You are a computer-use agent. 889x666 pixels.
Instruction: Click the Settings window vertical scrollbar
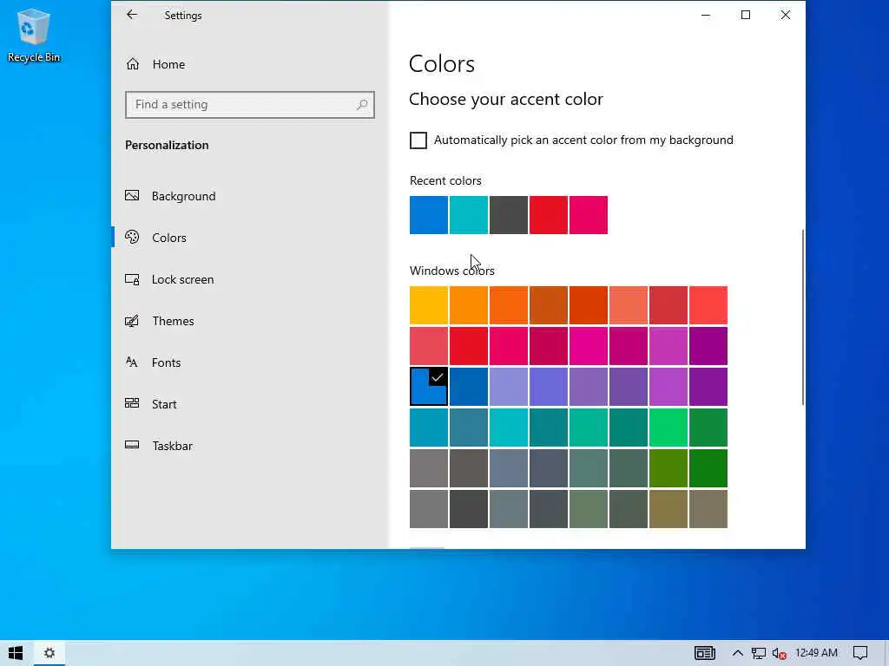click(x=802, y=317)
